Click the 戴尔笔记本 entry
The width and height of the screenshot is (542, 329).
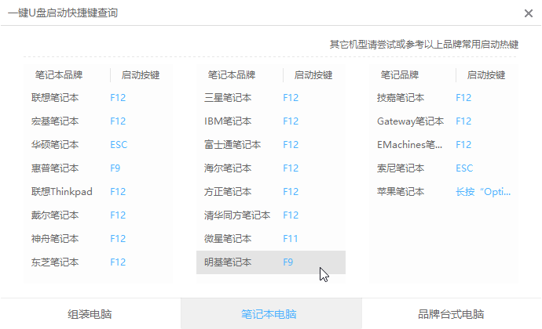point(55,215)
